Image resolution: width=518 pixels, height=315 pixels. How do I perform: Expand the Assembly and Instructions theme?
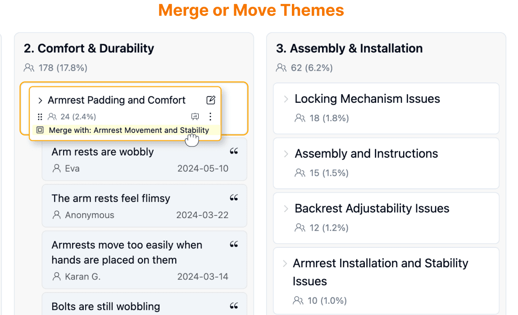tap(286, 154)
